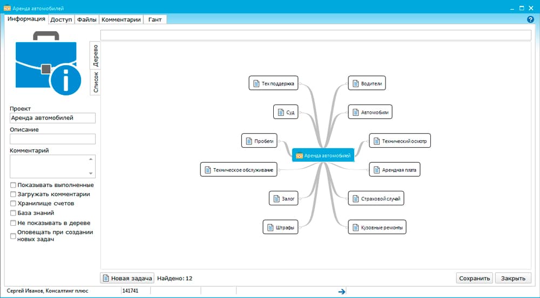540x298 pixels.
Task: Click the blue arrow icon in status bar
Action: [x=341, y=292]
